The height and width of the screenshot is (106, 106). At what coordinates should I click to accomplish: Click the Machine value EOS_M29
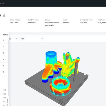pos(102,22)
